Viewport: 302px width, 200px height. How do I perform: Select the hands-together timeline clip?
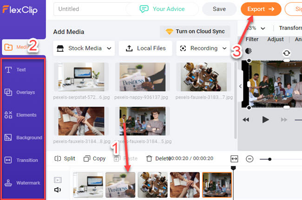pos(185,185)
